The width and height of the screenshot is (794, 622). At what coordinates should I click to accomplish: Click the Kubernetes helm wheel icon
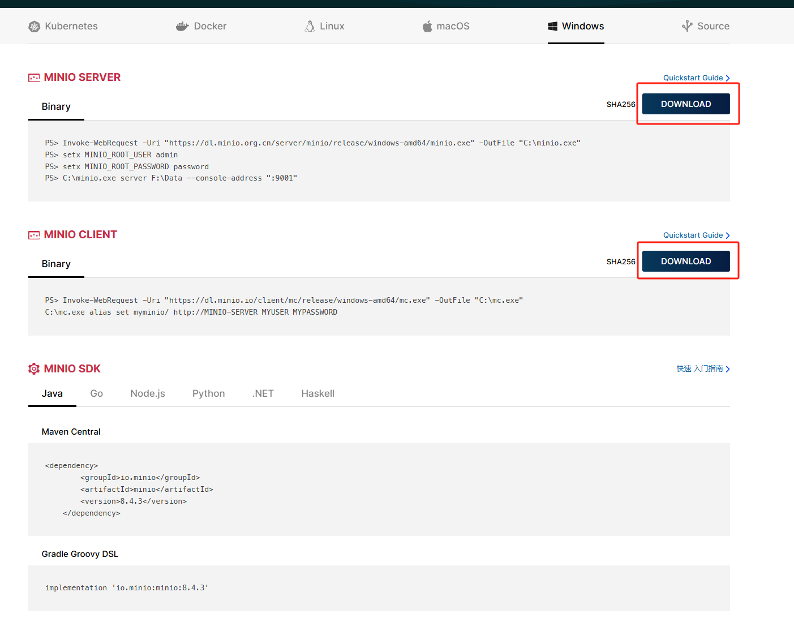(35, 27)
